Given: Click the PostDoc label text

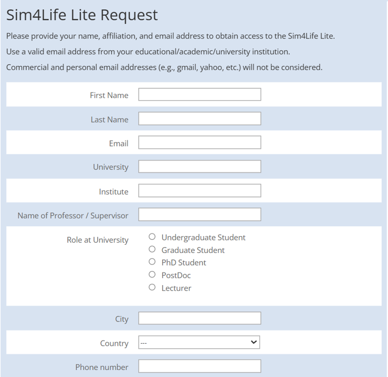Looking at the screenshot, I should click(x=176, y=275).
